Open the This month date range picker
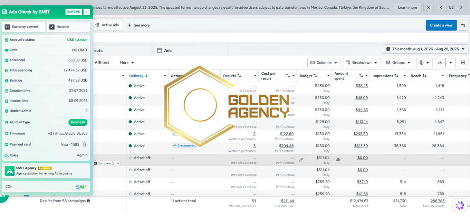 tap(425, 49)
